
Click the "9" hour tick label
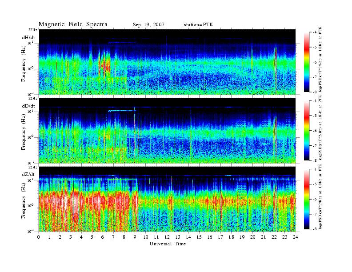(135, 237)
